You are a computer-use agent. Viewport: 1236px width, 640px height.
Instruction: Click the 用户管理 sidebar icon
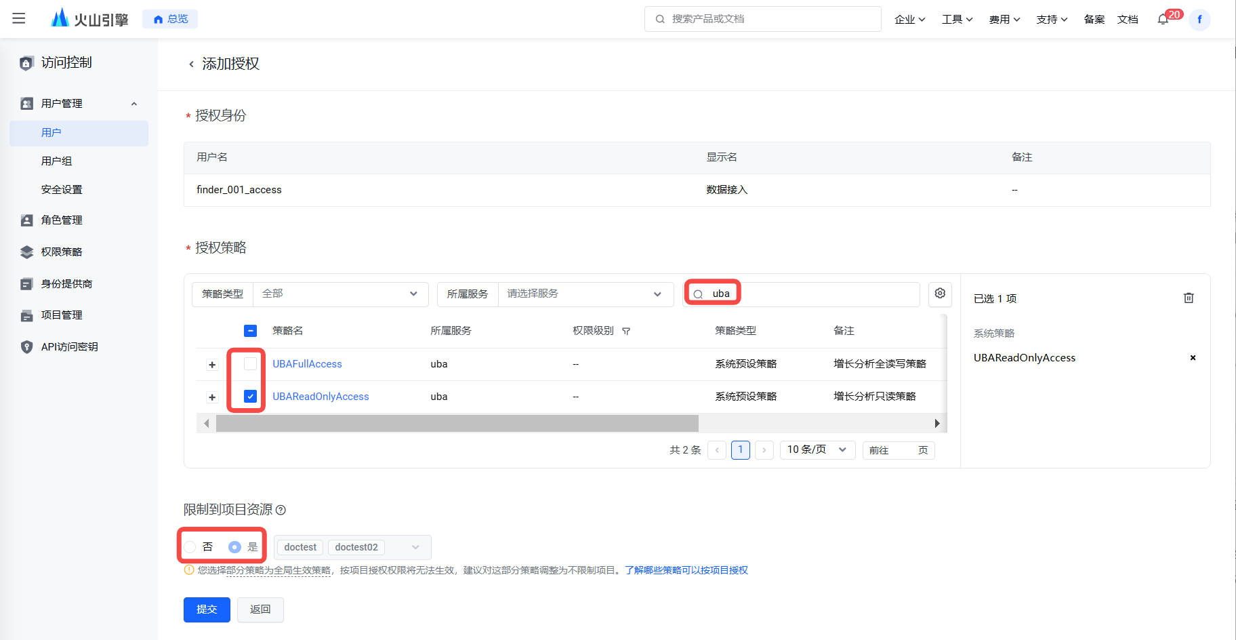tap(26, 104)
